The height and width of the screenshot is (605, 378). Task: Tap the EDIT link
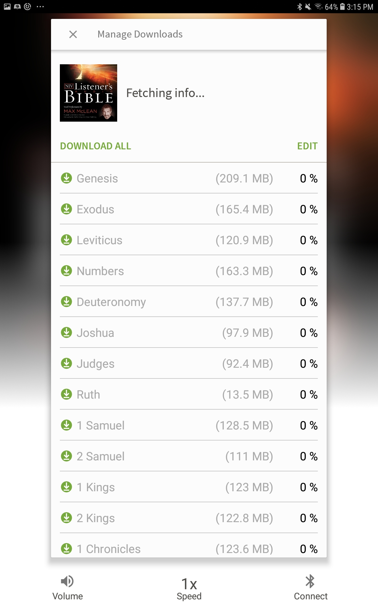pyautogui.click(x=307, y=146)
